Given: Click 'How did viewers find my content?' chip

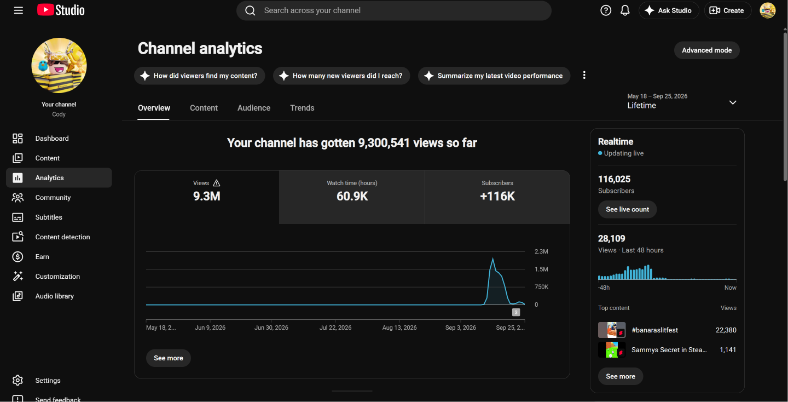Looking at the screenshot, I should (200, 76).
